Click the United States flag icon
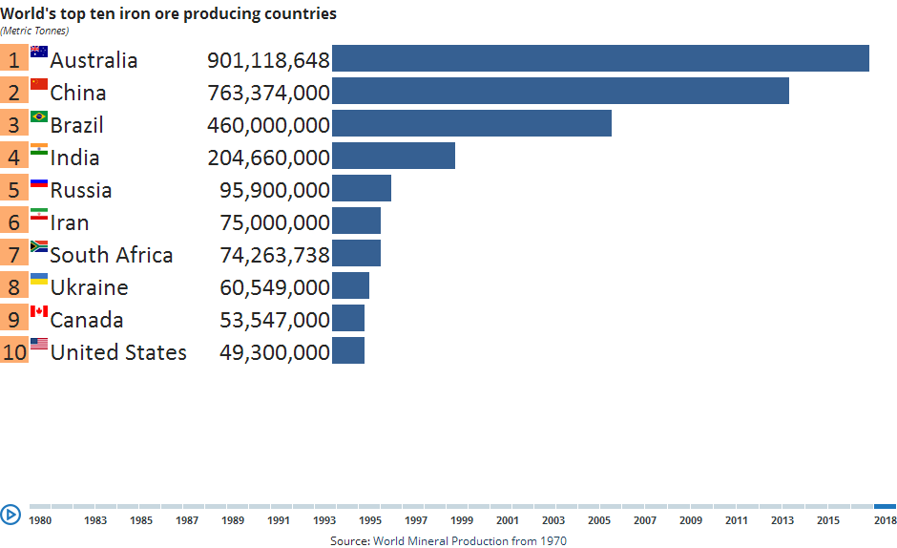897x548 pixels. (39, 344)
